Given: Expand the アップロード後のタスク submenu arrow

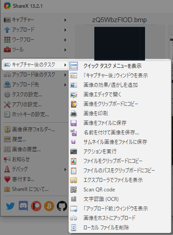Looking at the screenshot, I should [65, 75].
